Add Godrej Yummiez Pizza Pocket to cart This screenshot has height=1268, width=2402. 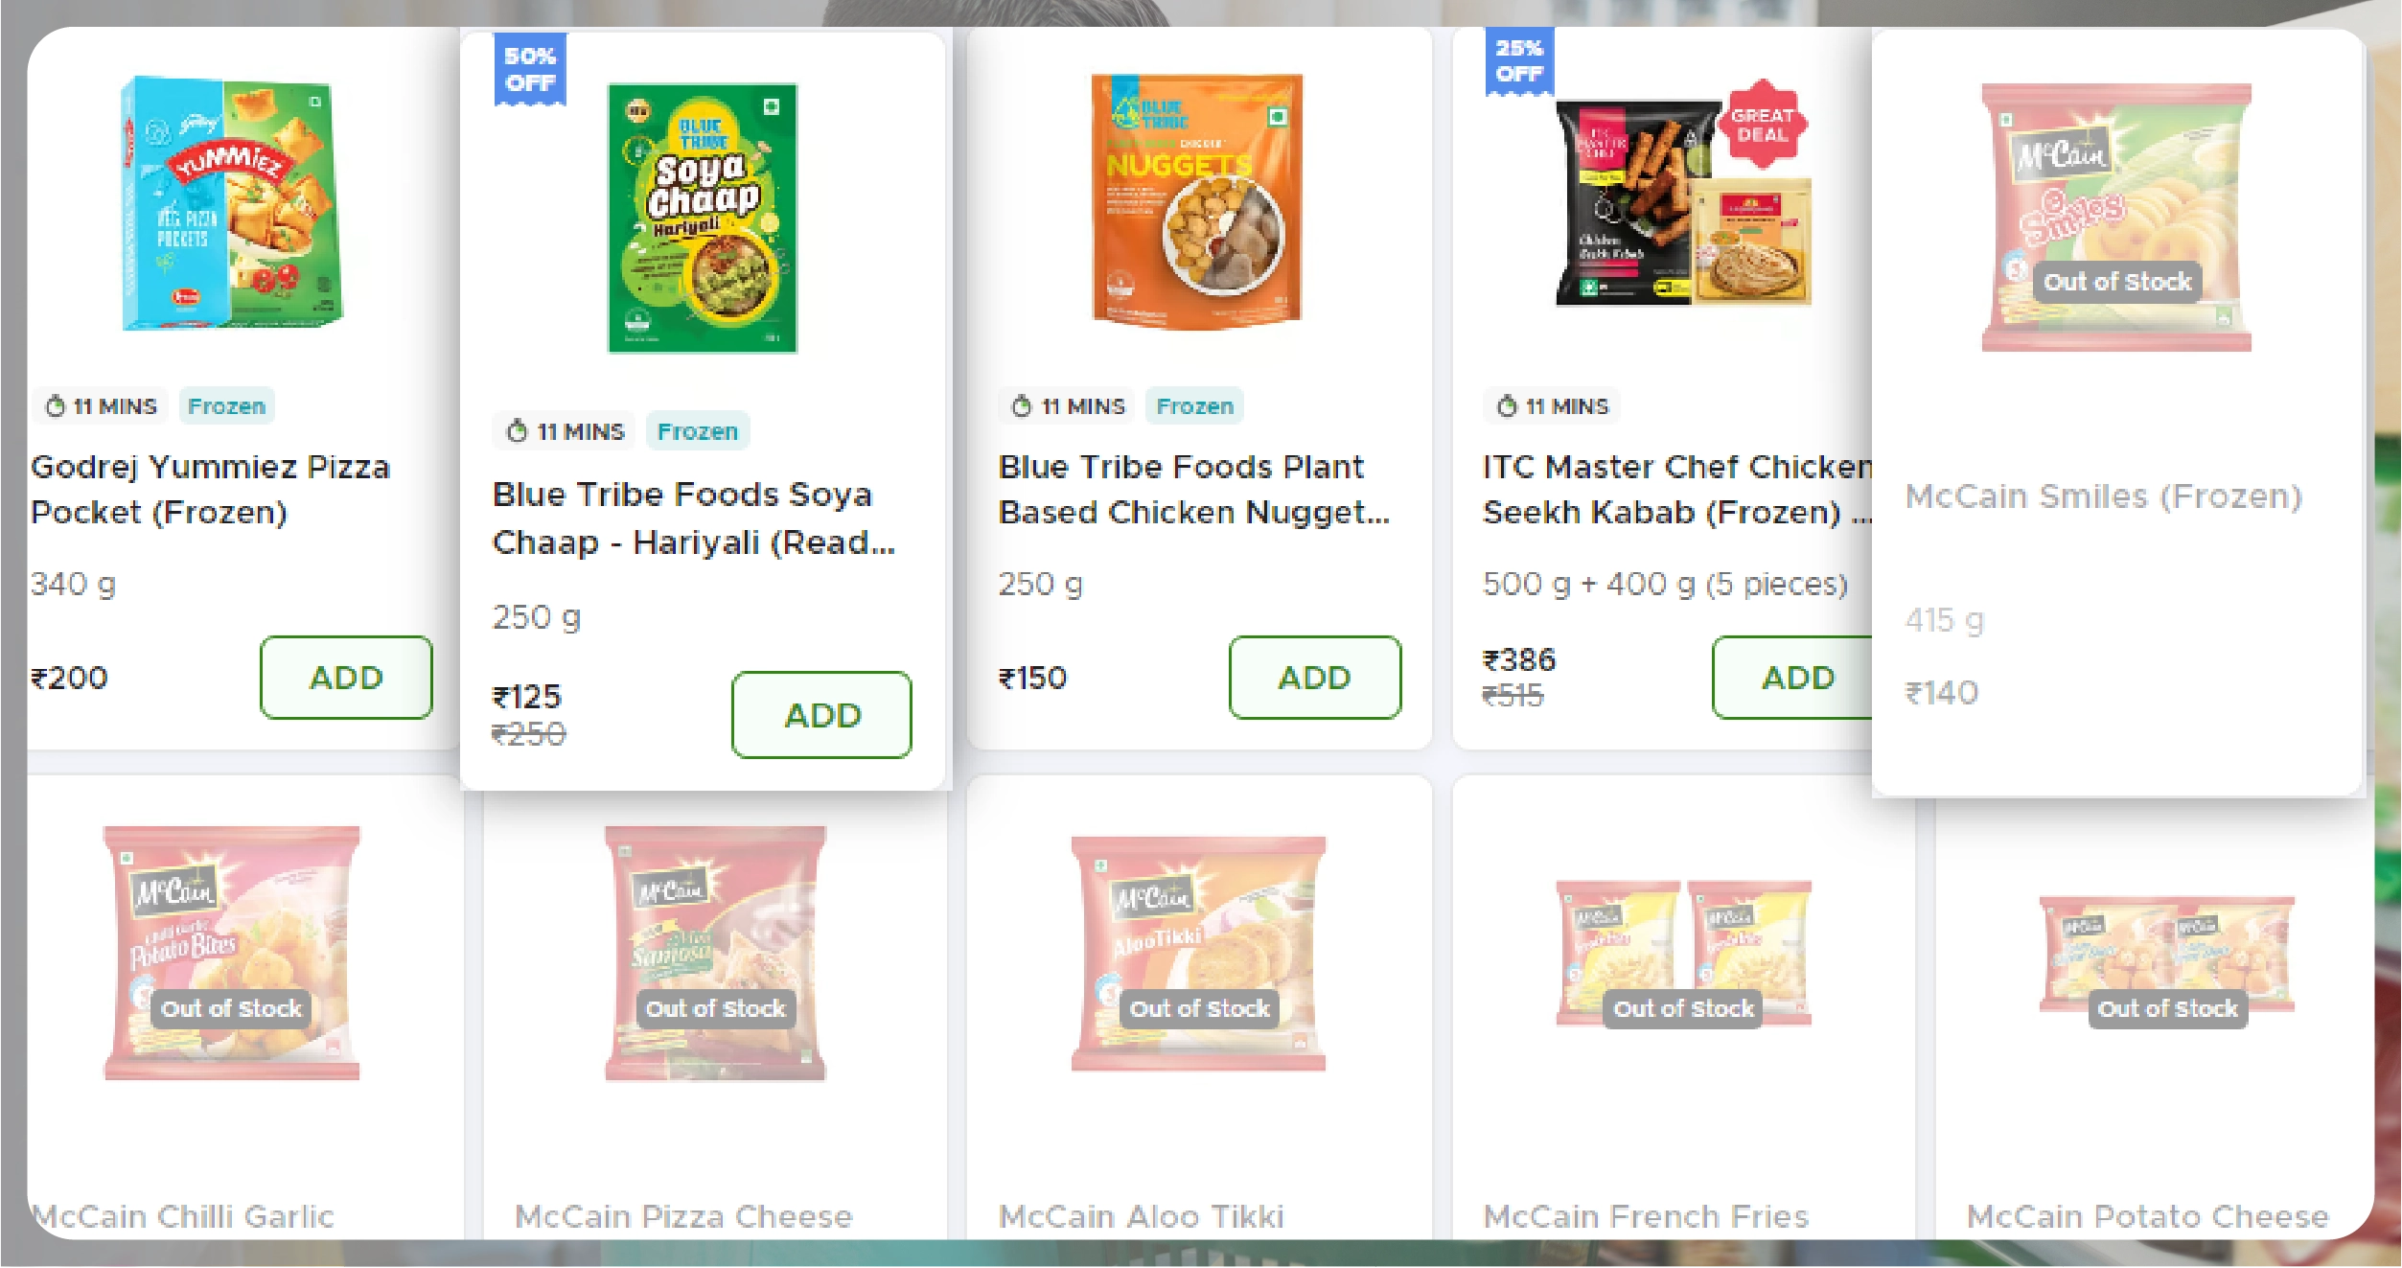[x=346, y=678]
